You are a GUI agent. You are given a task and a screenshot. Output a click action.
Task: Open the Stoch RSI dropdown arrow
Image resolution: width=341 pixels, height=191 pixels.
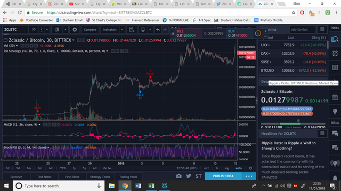pyautogui.click(x=48, y=147)
